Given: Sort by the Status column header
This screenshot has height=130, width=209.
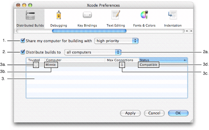Looking at the screenshot, I should point(163,60).
